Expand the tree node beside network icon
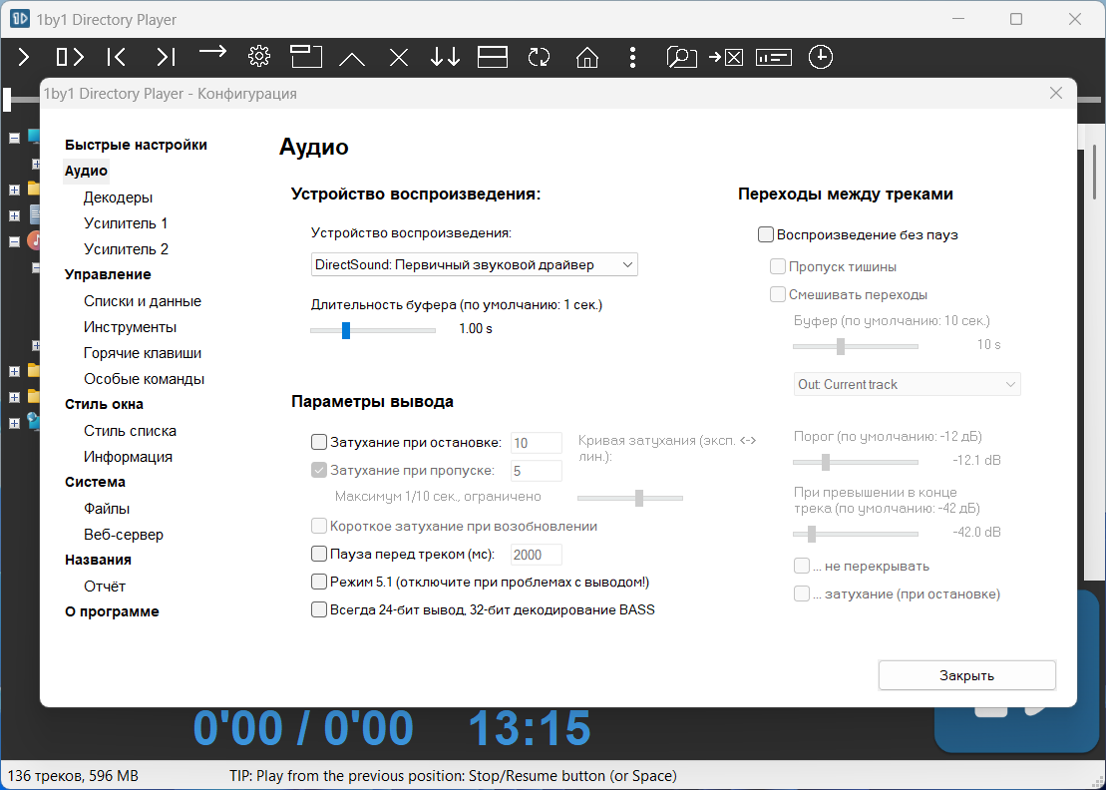Image resolution: width=1106 pixels, height=790 pixels. pos(14,423)
